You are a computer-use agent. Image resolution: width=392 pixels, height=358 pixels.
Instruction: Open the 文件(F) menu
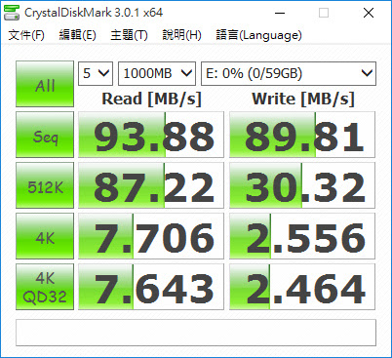tap(26, 35)
